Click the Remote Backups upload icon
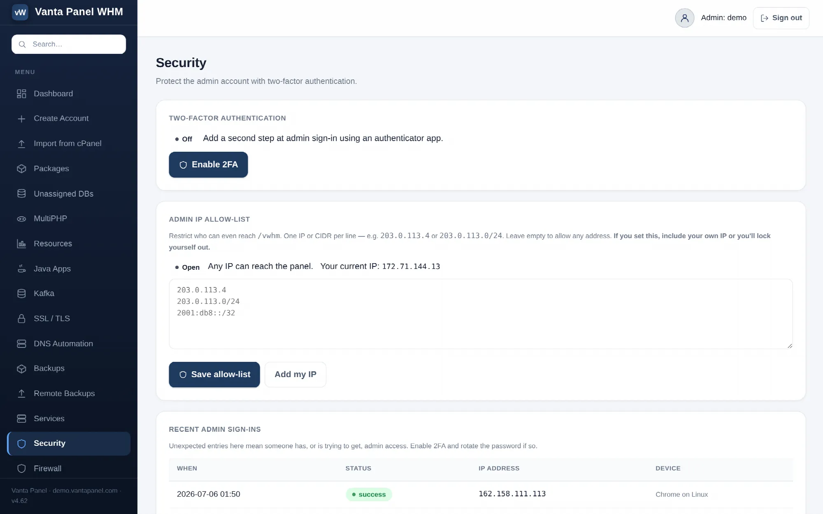This screenshot has height=514, width=823. coord(21,394)
